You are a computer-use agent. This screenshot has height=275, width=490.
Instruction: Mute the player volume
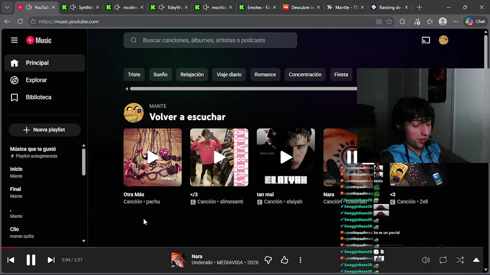[x=426, y=260]
